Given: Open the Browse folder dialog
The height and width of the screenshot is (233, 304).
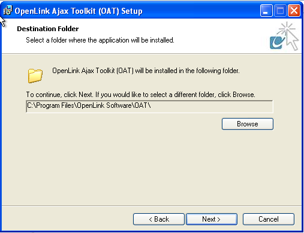Looking at the screenshot, I should tap(248, 124).
